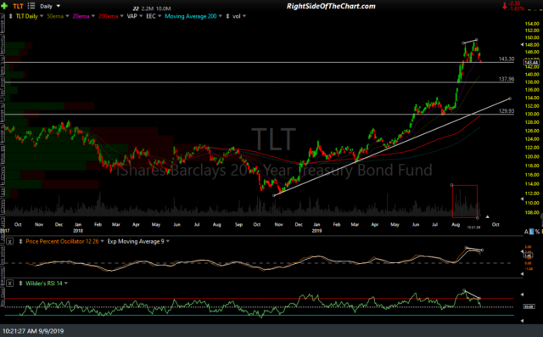Click resize arrows beside Wilder's RSI
The image size is (543, 337).
[x=20, y=284]
